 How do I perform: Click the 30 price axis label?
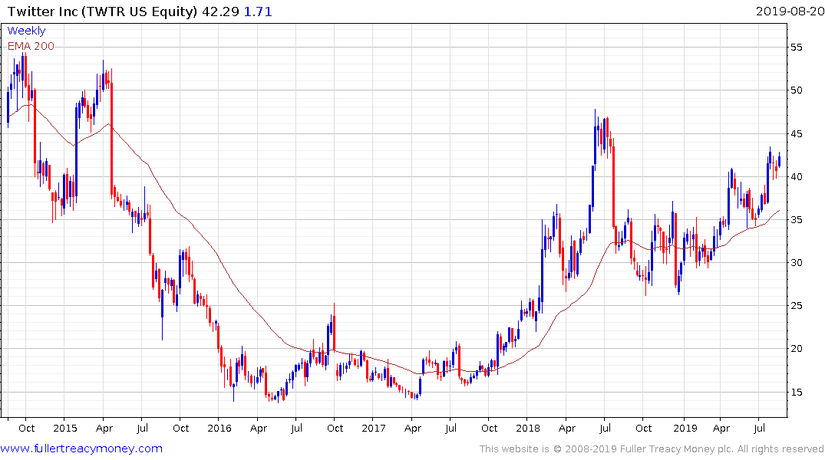[x=796, y=263]
